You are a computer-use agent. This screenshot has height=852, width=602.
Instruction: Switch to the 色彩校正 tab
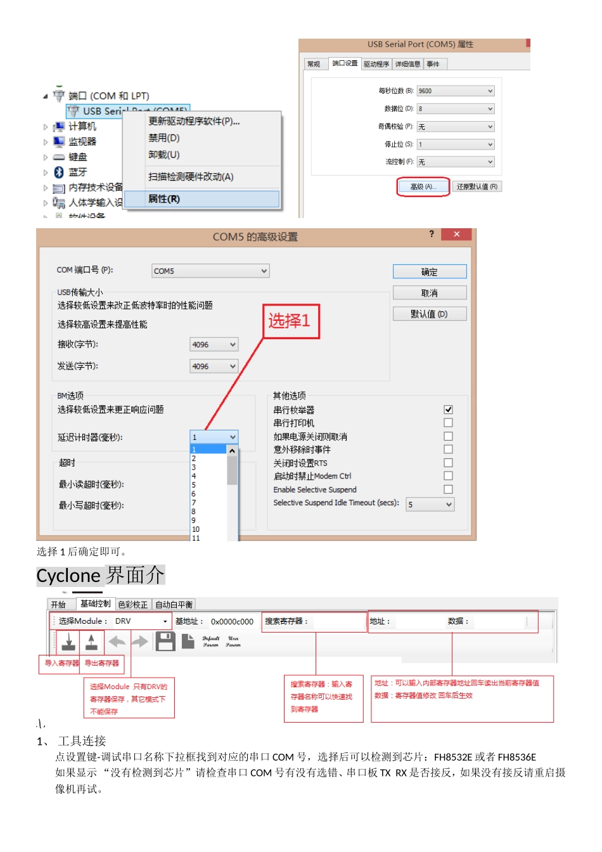click(x=133, y=605)
